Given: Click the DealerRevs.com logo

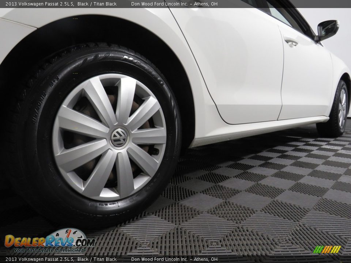Looking at the screenshot, I should [x=51, y=241].
